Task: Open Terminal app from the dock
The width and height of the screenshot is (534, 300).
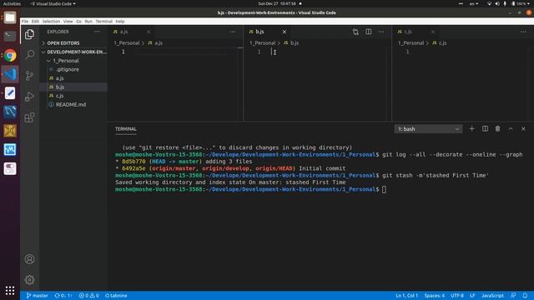Action: 10,36
